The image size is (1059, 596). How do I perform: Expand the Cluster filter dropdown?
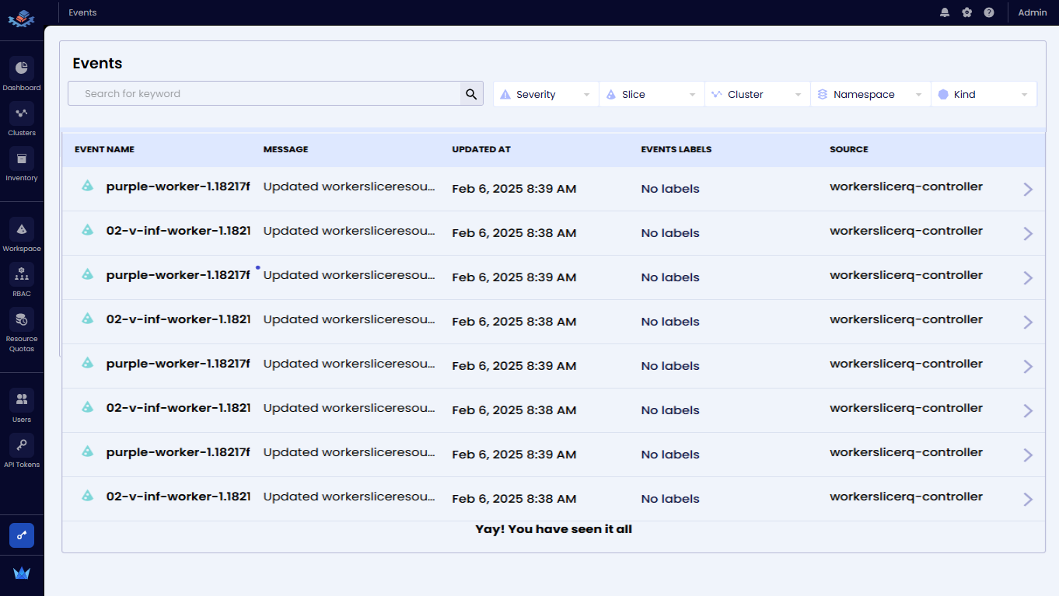(757, 94)
